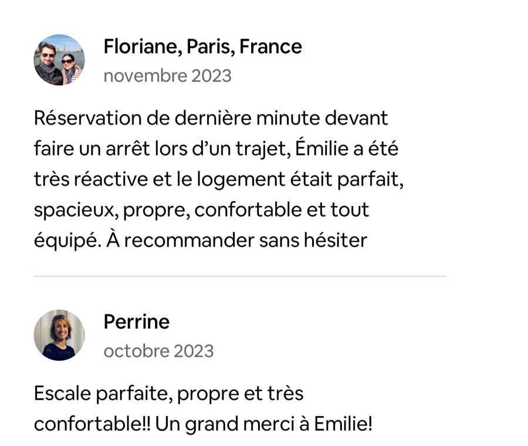Click the word "hésiter" ending Floriane's review
The height and width of the screenshot is (446, 528).
click(x=336, y=240)
